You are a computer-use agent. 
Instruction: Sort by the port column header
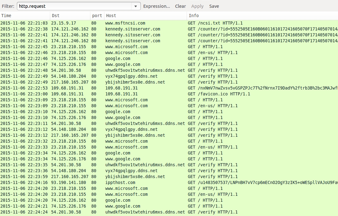[x=97, y=16]
